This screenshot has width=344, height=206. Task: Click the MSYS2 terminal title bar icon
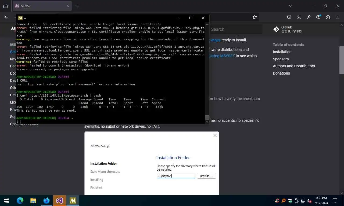coord(20,18)
